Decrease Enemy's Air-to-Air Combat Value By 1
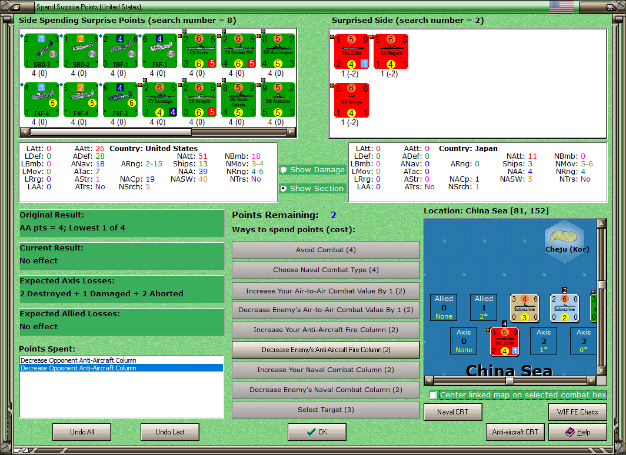The width and height of the screenshot is (626, 455). coord(326,310)
